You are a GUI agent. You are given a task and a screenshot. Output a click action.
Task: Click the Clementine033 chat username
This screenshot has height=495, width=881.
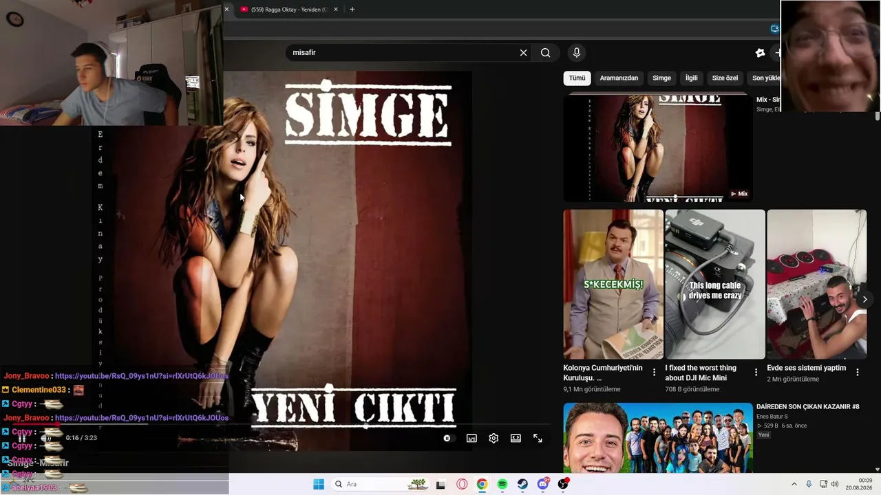[x=39, y=390]
